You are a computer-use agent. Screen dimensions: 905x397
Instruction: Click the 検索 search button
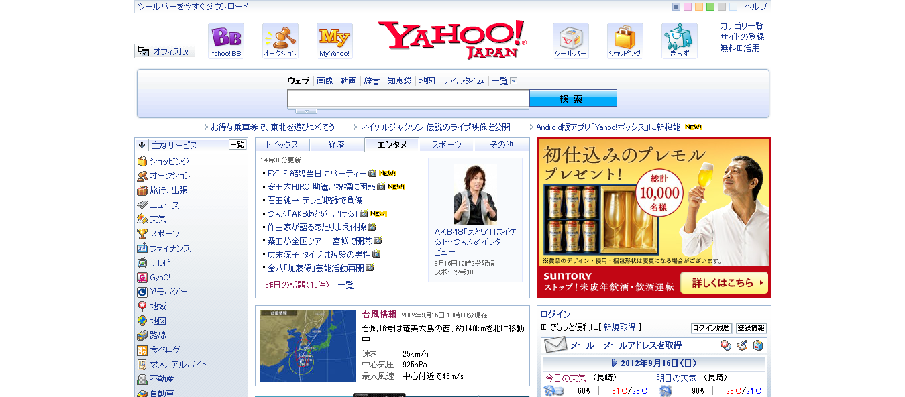point(573,99)
